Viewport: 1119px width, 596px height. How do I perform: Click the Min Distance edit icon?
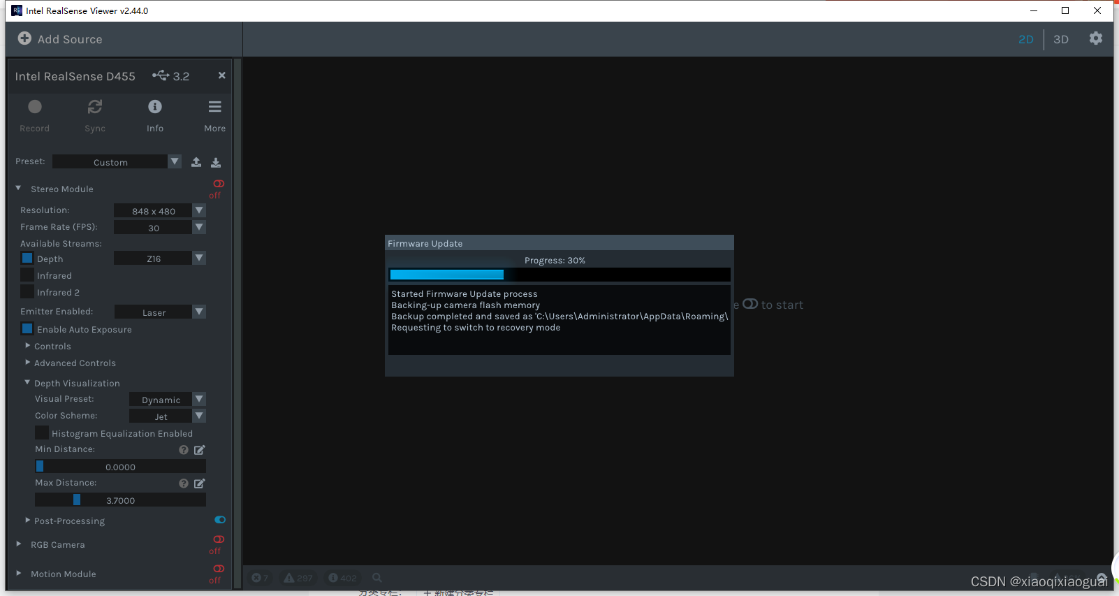click(200, 450)
